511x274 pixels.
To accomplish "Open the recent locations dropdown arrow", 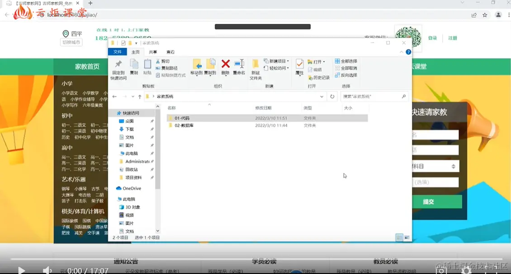I will coord(132,96).
